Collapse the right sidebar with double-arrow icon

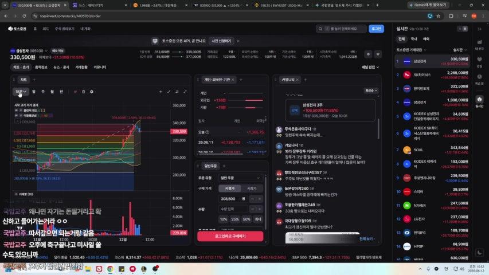click(479, 29)
